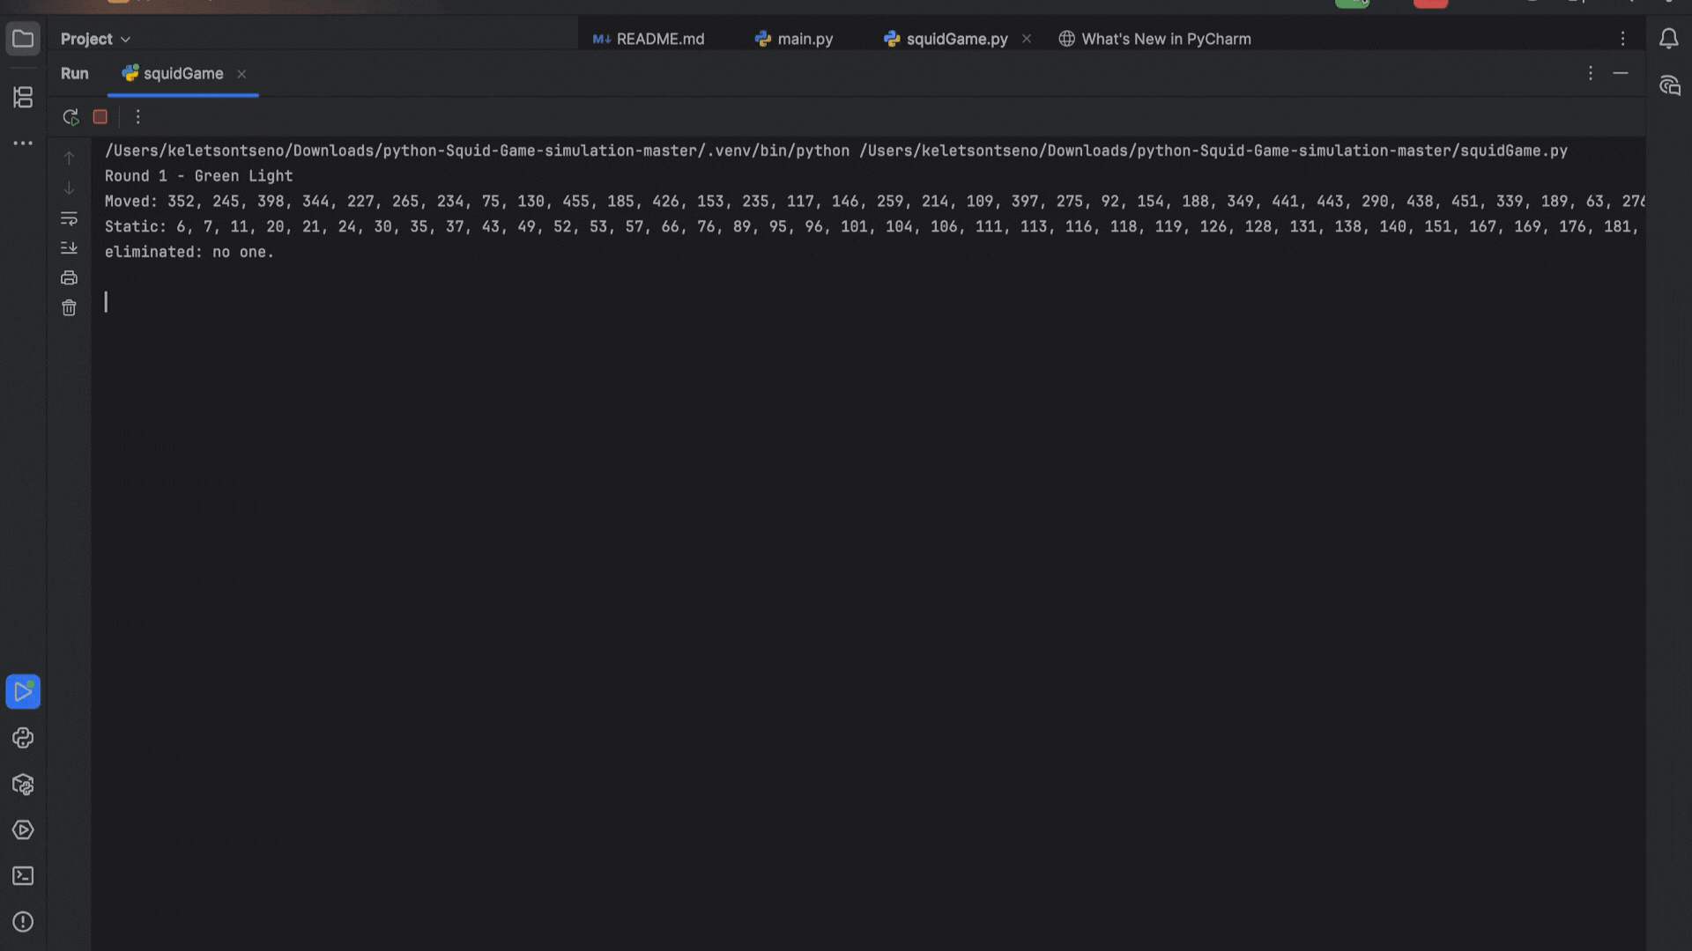The height and width of the screenshot is (951, 1692).
Task: Print the console output
Action: pyautogui.click(x=69, y=278)
